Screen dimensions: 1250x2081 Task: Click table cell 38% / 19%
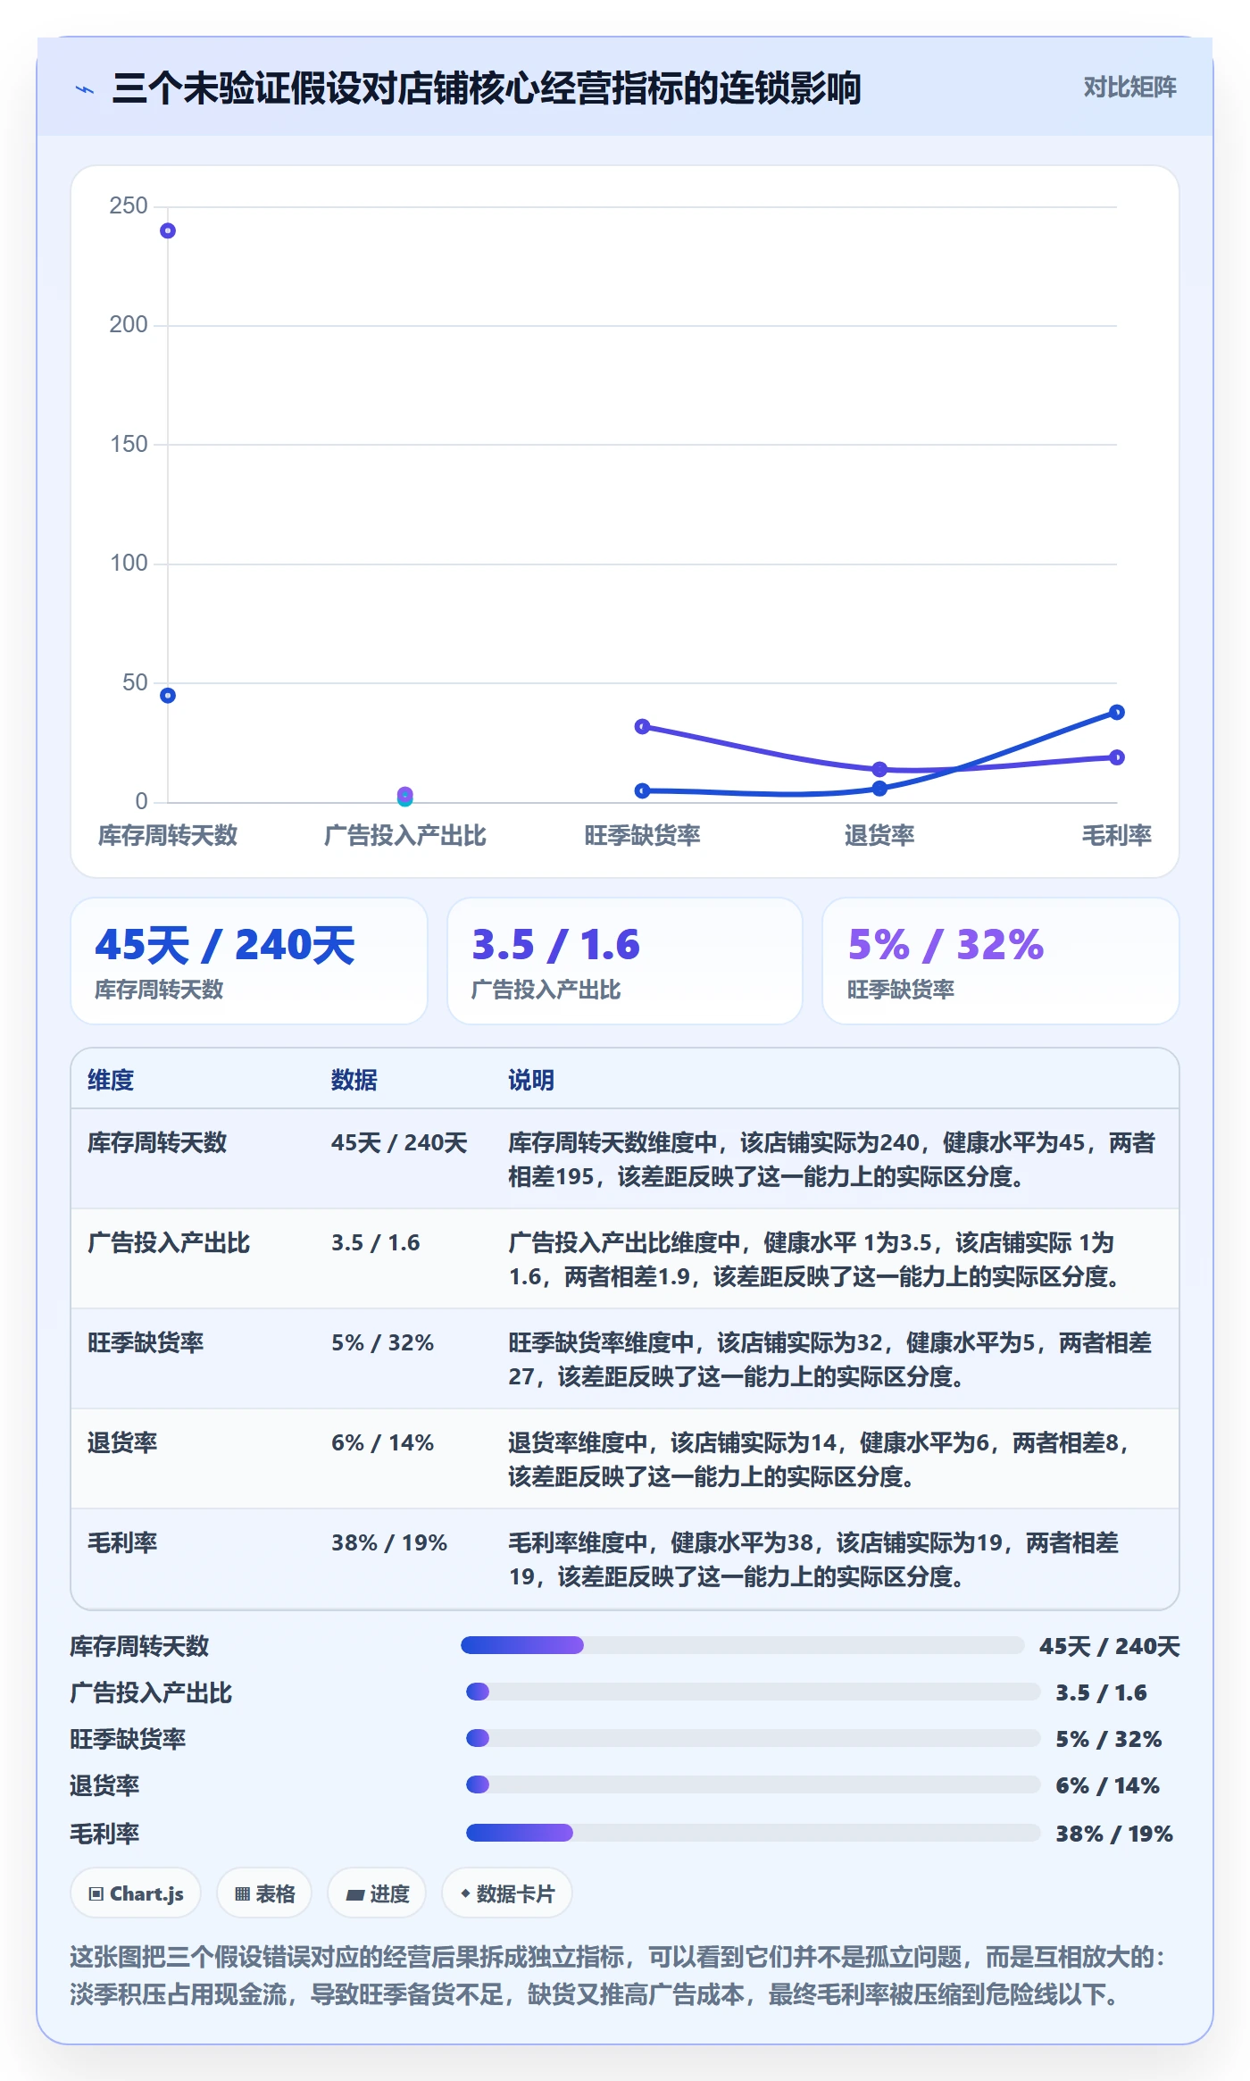(x=389, y=1542)
